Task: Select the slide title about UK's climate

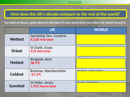Action: pyautogui.click(x=66, y=14)
